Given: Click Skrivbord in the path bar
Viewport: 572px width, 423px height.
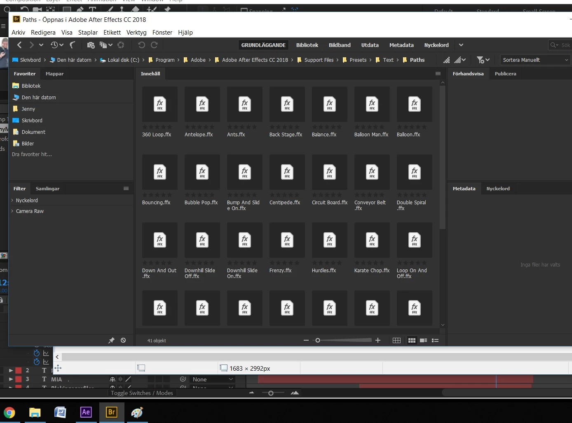Looking at the screenshot, I should click(26, 60).
